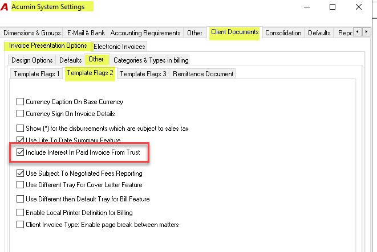Switch to Template Flags 1 tab

[37, 74]
